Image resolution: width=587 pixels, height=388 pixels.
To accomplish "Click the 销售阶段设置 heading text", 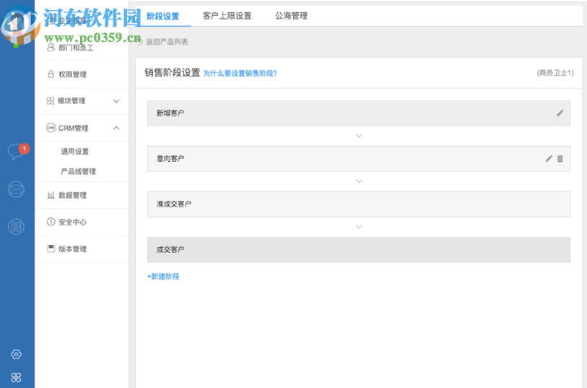I will pos(173,72).
